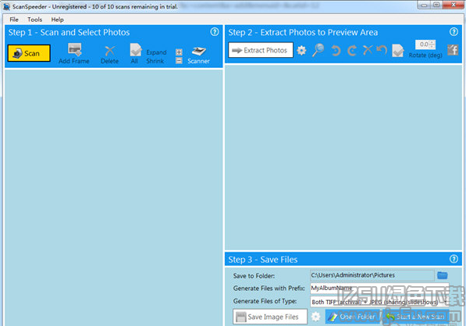Image resolution: width=466 pixels, height=326 pixels.
Task: Click the Save to Folder path field
Action: click(372, 275)
